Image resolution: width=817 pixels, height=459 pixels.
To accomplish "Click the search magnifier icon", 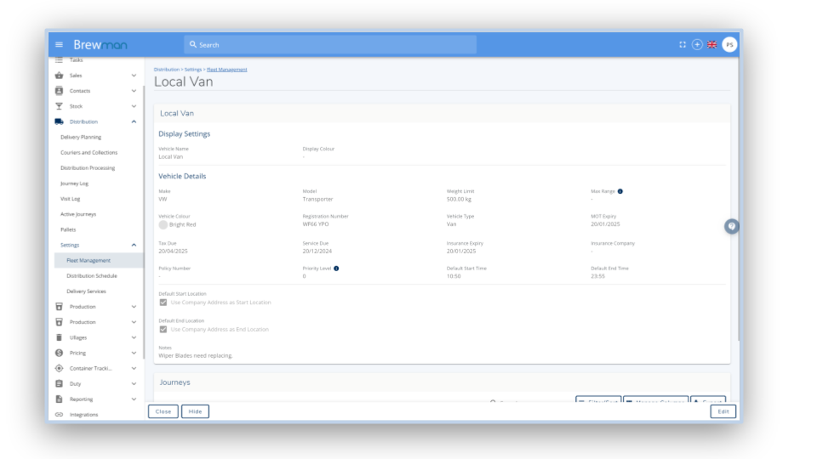I will [x=193, y=45].
